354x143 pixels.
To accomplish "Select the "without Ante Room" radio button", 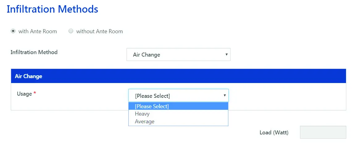I will [x=71, y=31].
